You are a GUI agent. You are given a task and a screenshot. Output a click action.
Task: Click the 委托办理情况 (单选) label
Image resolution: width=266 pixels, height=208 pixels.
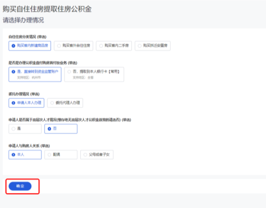pyautogui.click(x=24, y=94)
